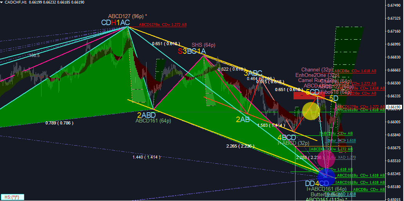
Task: Select the '1.503 ( 1.414 )' ratio label
Action: [x=270, y=125]
